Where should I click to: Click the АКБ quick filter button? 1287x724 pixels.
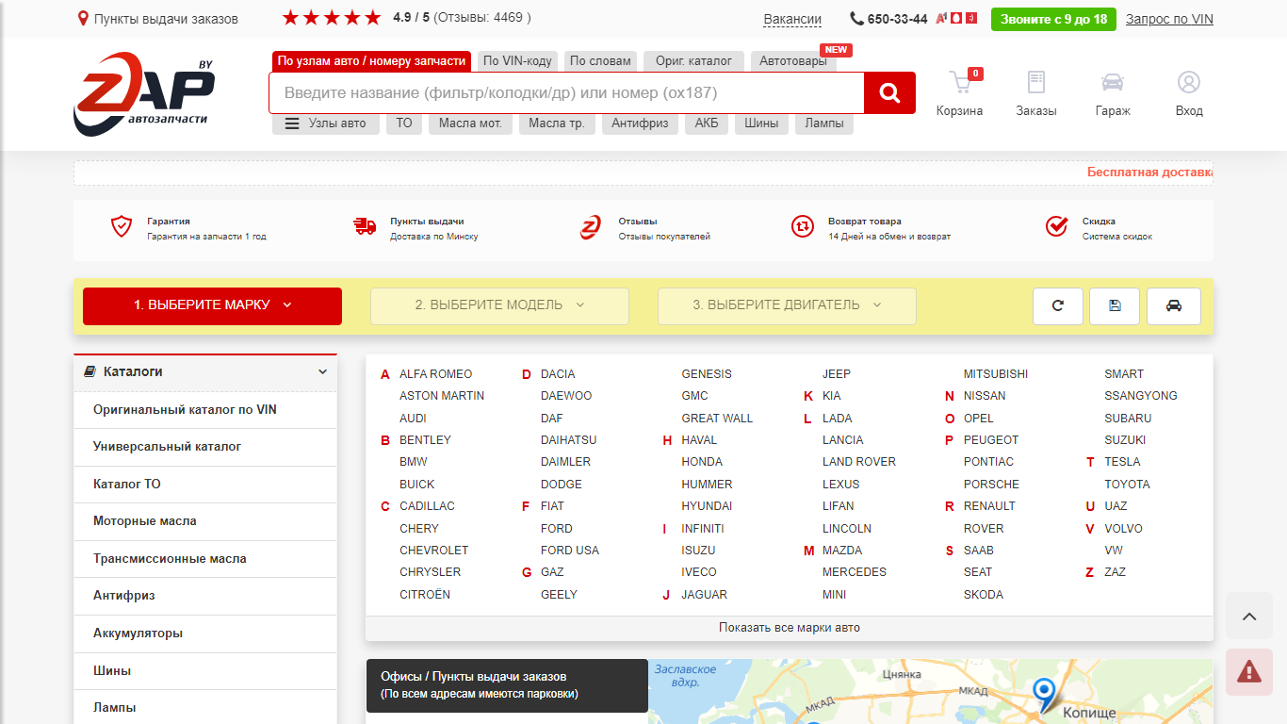(707, 123)
